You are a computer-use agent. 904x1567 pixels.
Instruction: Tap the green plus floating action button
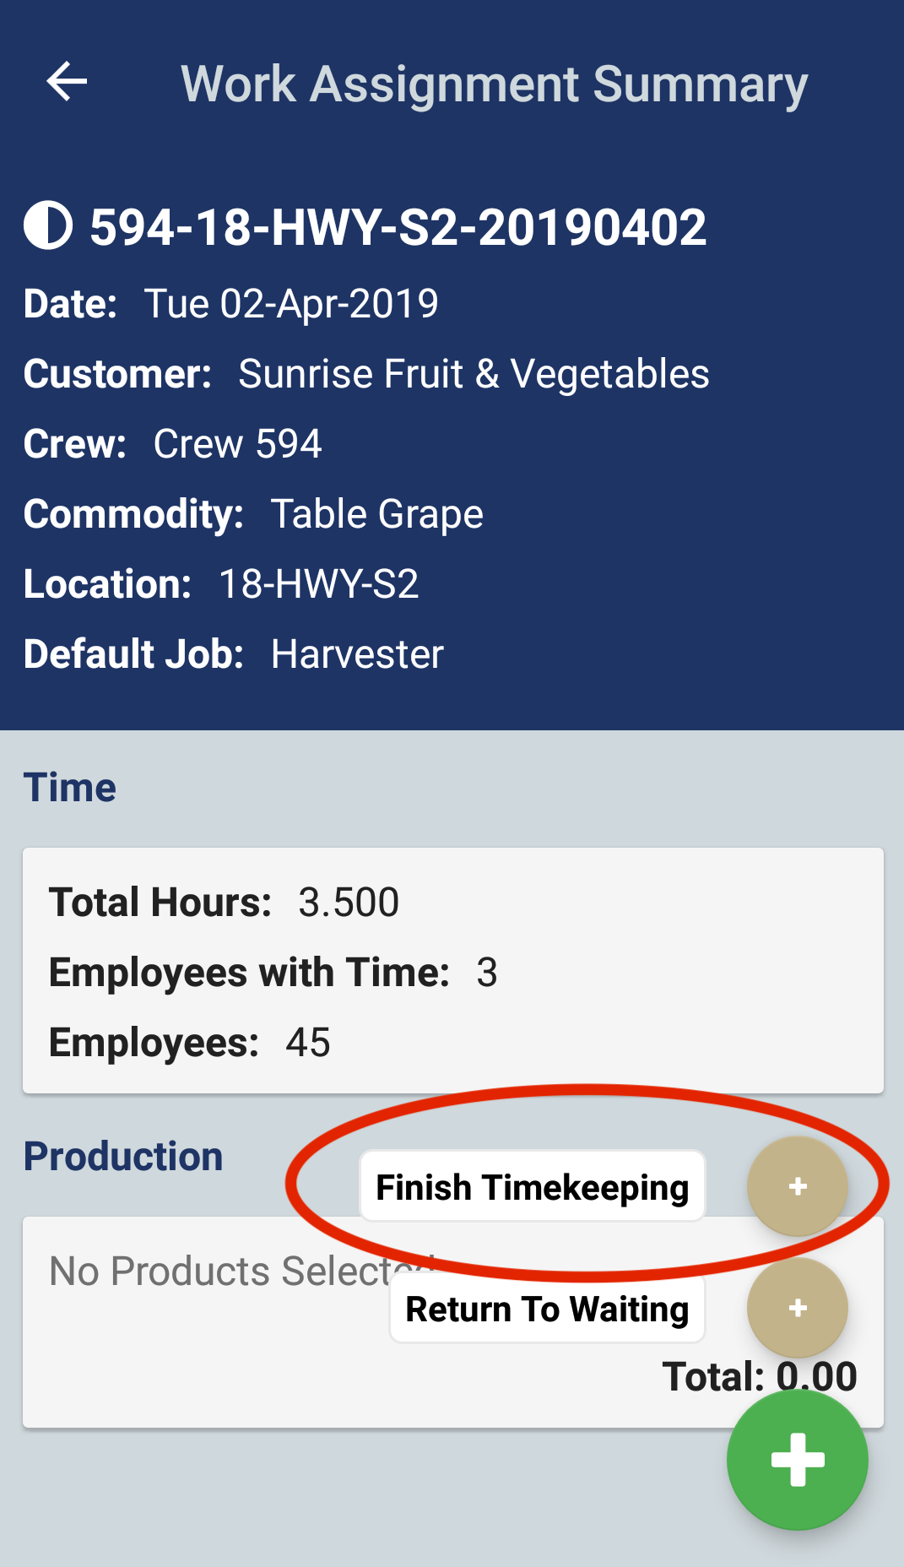pyautogui.click(x=797, y=1459)
